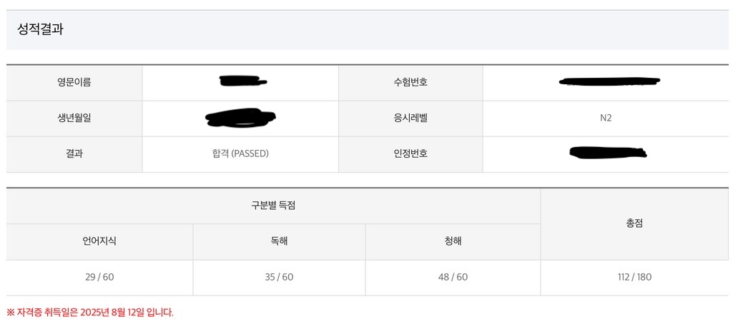Click the 생년월일 label cell
The width and height of the screenshot is (733, 334).
tap(74, 118)
